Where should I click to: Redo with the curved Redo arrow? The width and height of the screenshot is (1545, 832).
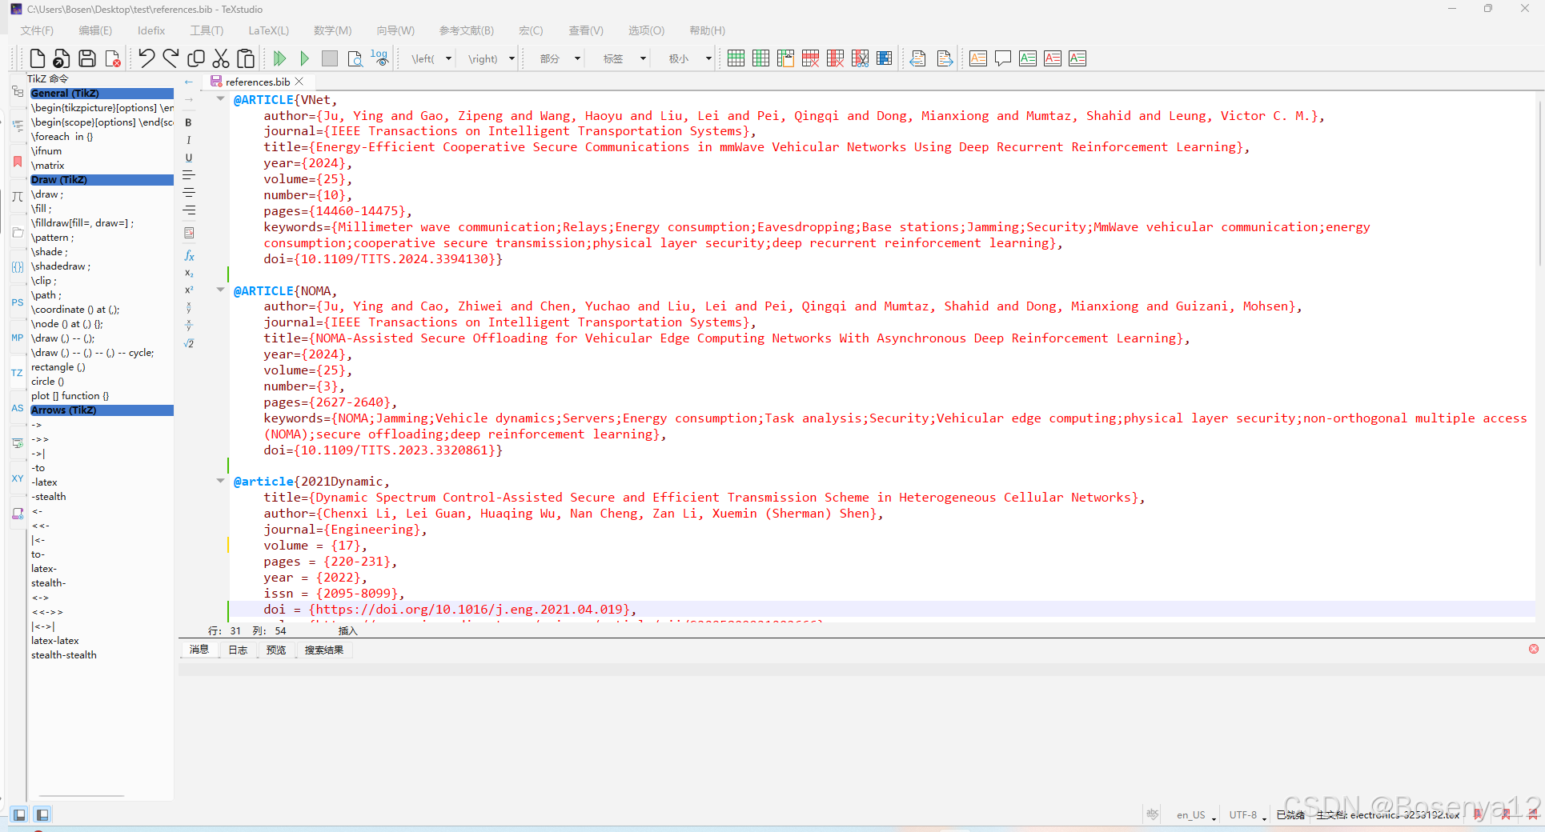[171, 58]
